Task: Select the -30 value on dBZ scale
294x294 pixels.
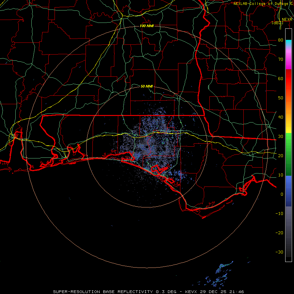Action: (279, 252)
